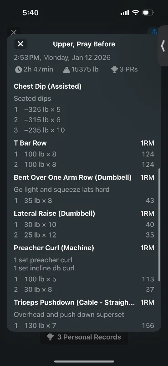Screen dimensions: 168x366
Task: Tap the workout title Upper, Pray Before
Action: tap(84, 44)
